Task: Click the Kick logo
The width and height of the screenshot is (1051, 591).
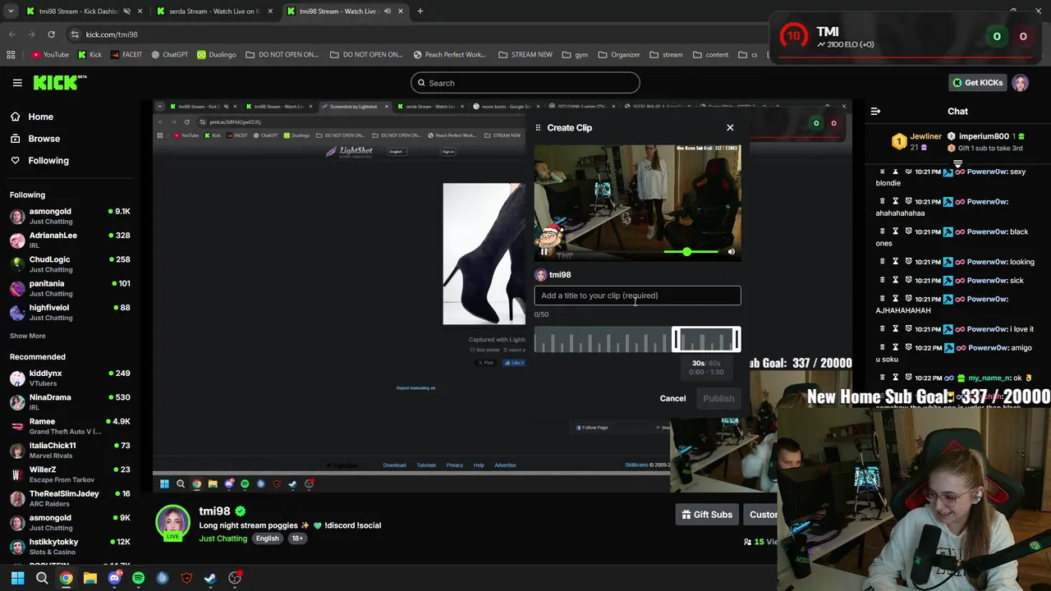Action: coord(59,82)
